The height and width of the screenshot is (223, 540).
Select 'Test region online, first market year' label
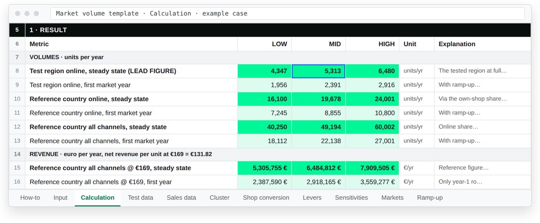(x=131, y=85)
